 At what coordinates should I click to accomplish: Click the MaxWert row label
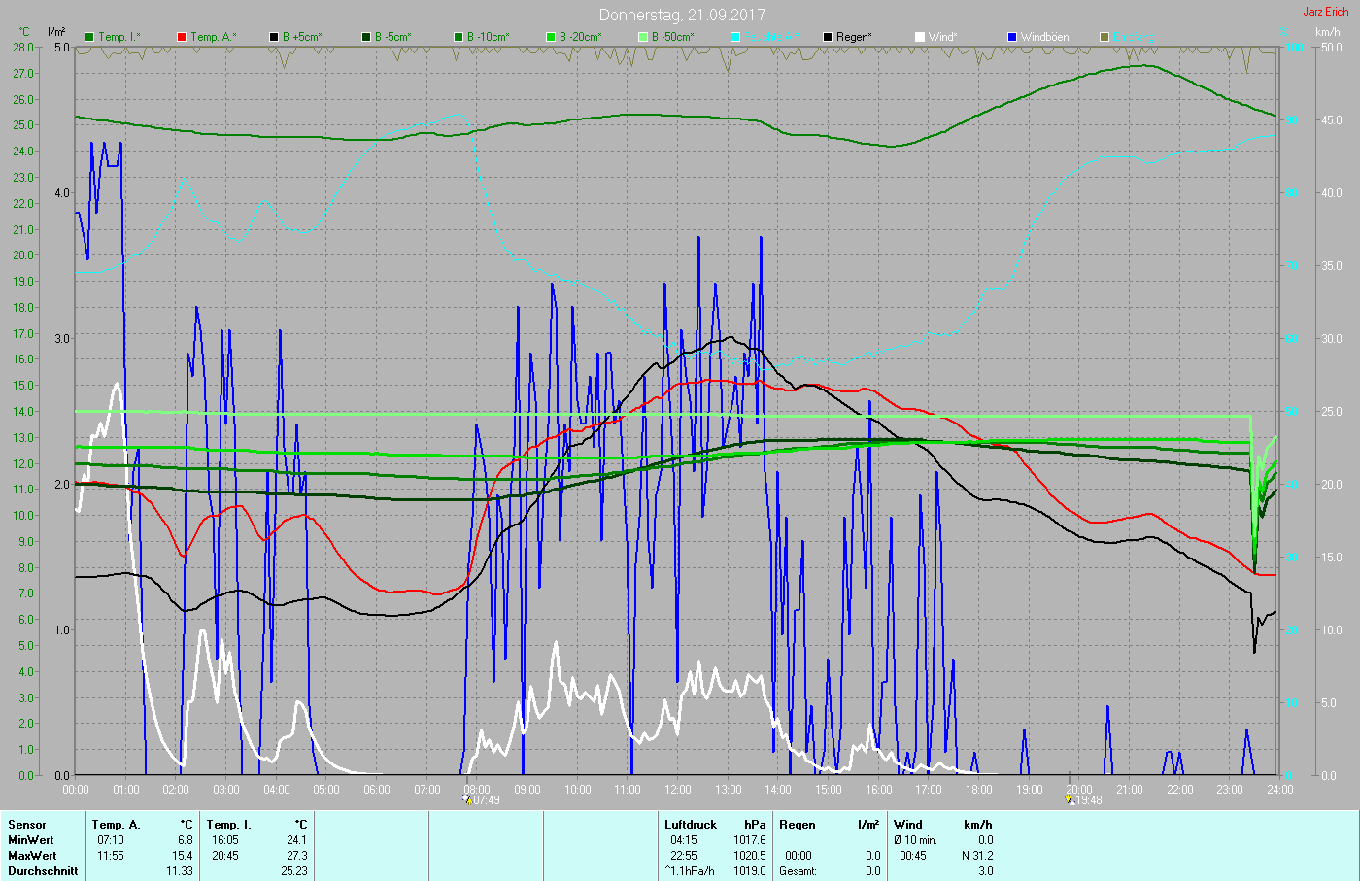coord(32,856)
